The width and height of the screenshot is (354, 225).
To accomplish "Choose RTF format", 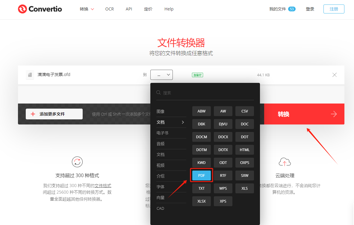I will (223, 175).
